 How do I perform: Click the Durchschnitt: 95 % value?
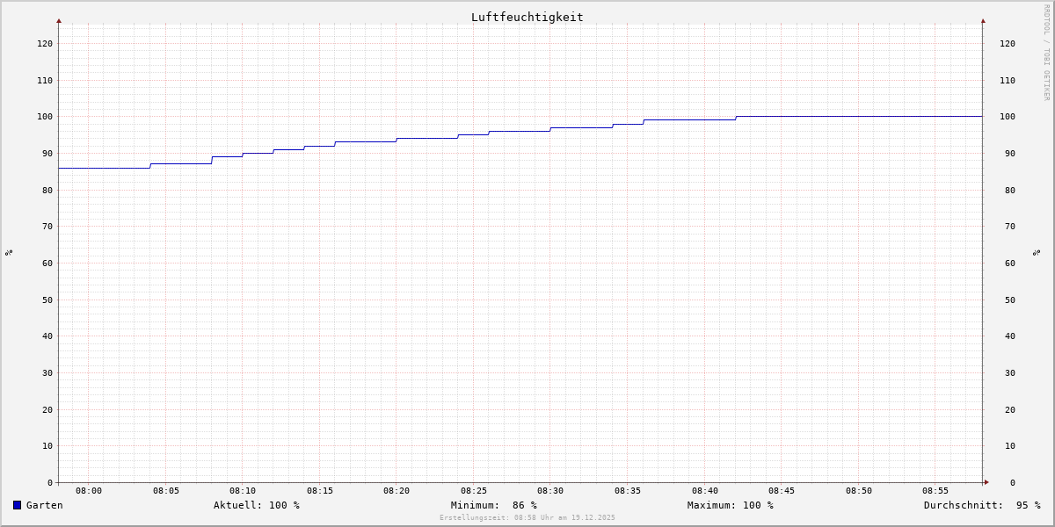[981, 505]
